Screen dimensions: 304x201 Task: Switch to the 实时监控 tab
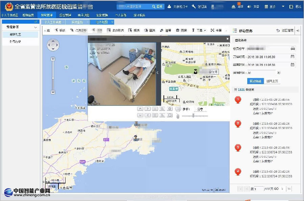[x=77, y=22]
